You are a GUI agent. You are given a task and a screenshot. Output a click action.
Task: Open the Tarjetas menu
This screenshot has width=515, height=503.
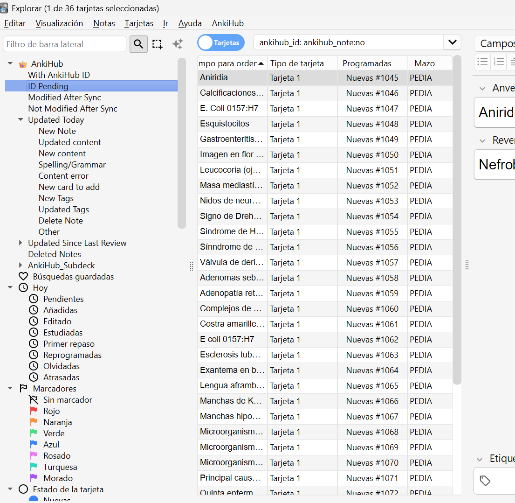point(139,23)
